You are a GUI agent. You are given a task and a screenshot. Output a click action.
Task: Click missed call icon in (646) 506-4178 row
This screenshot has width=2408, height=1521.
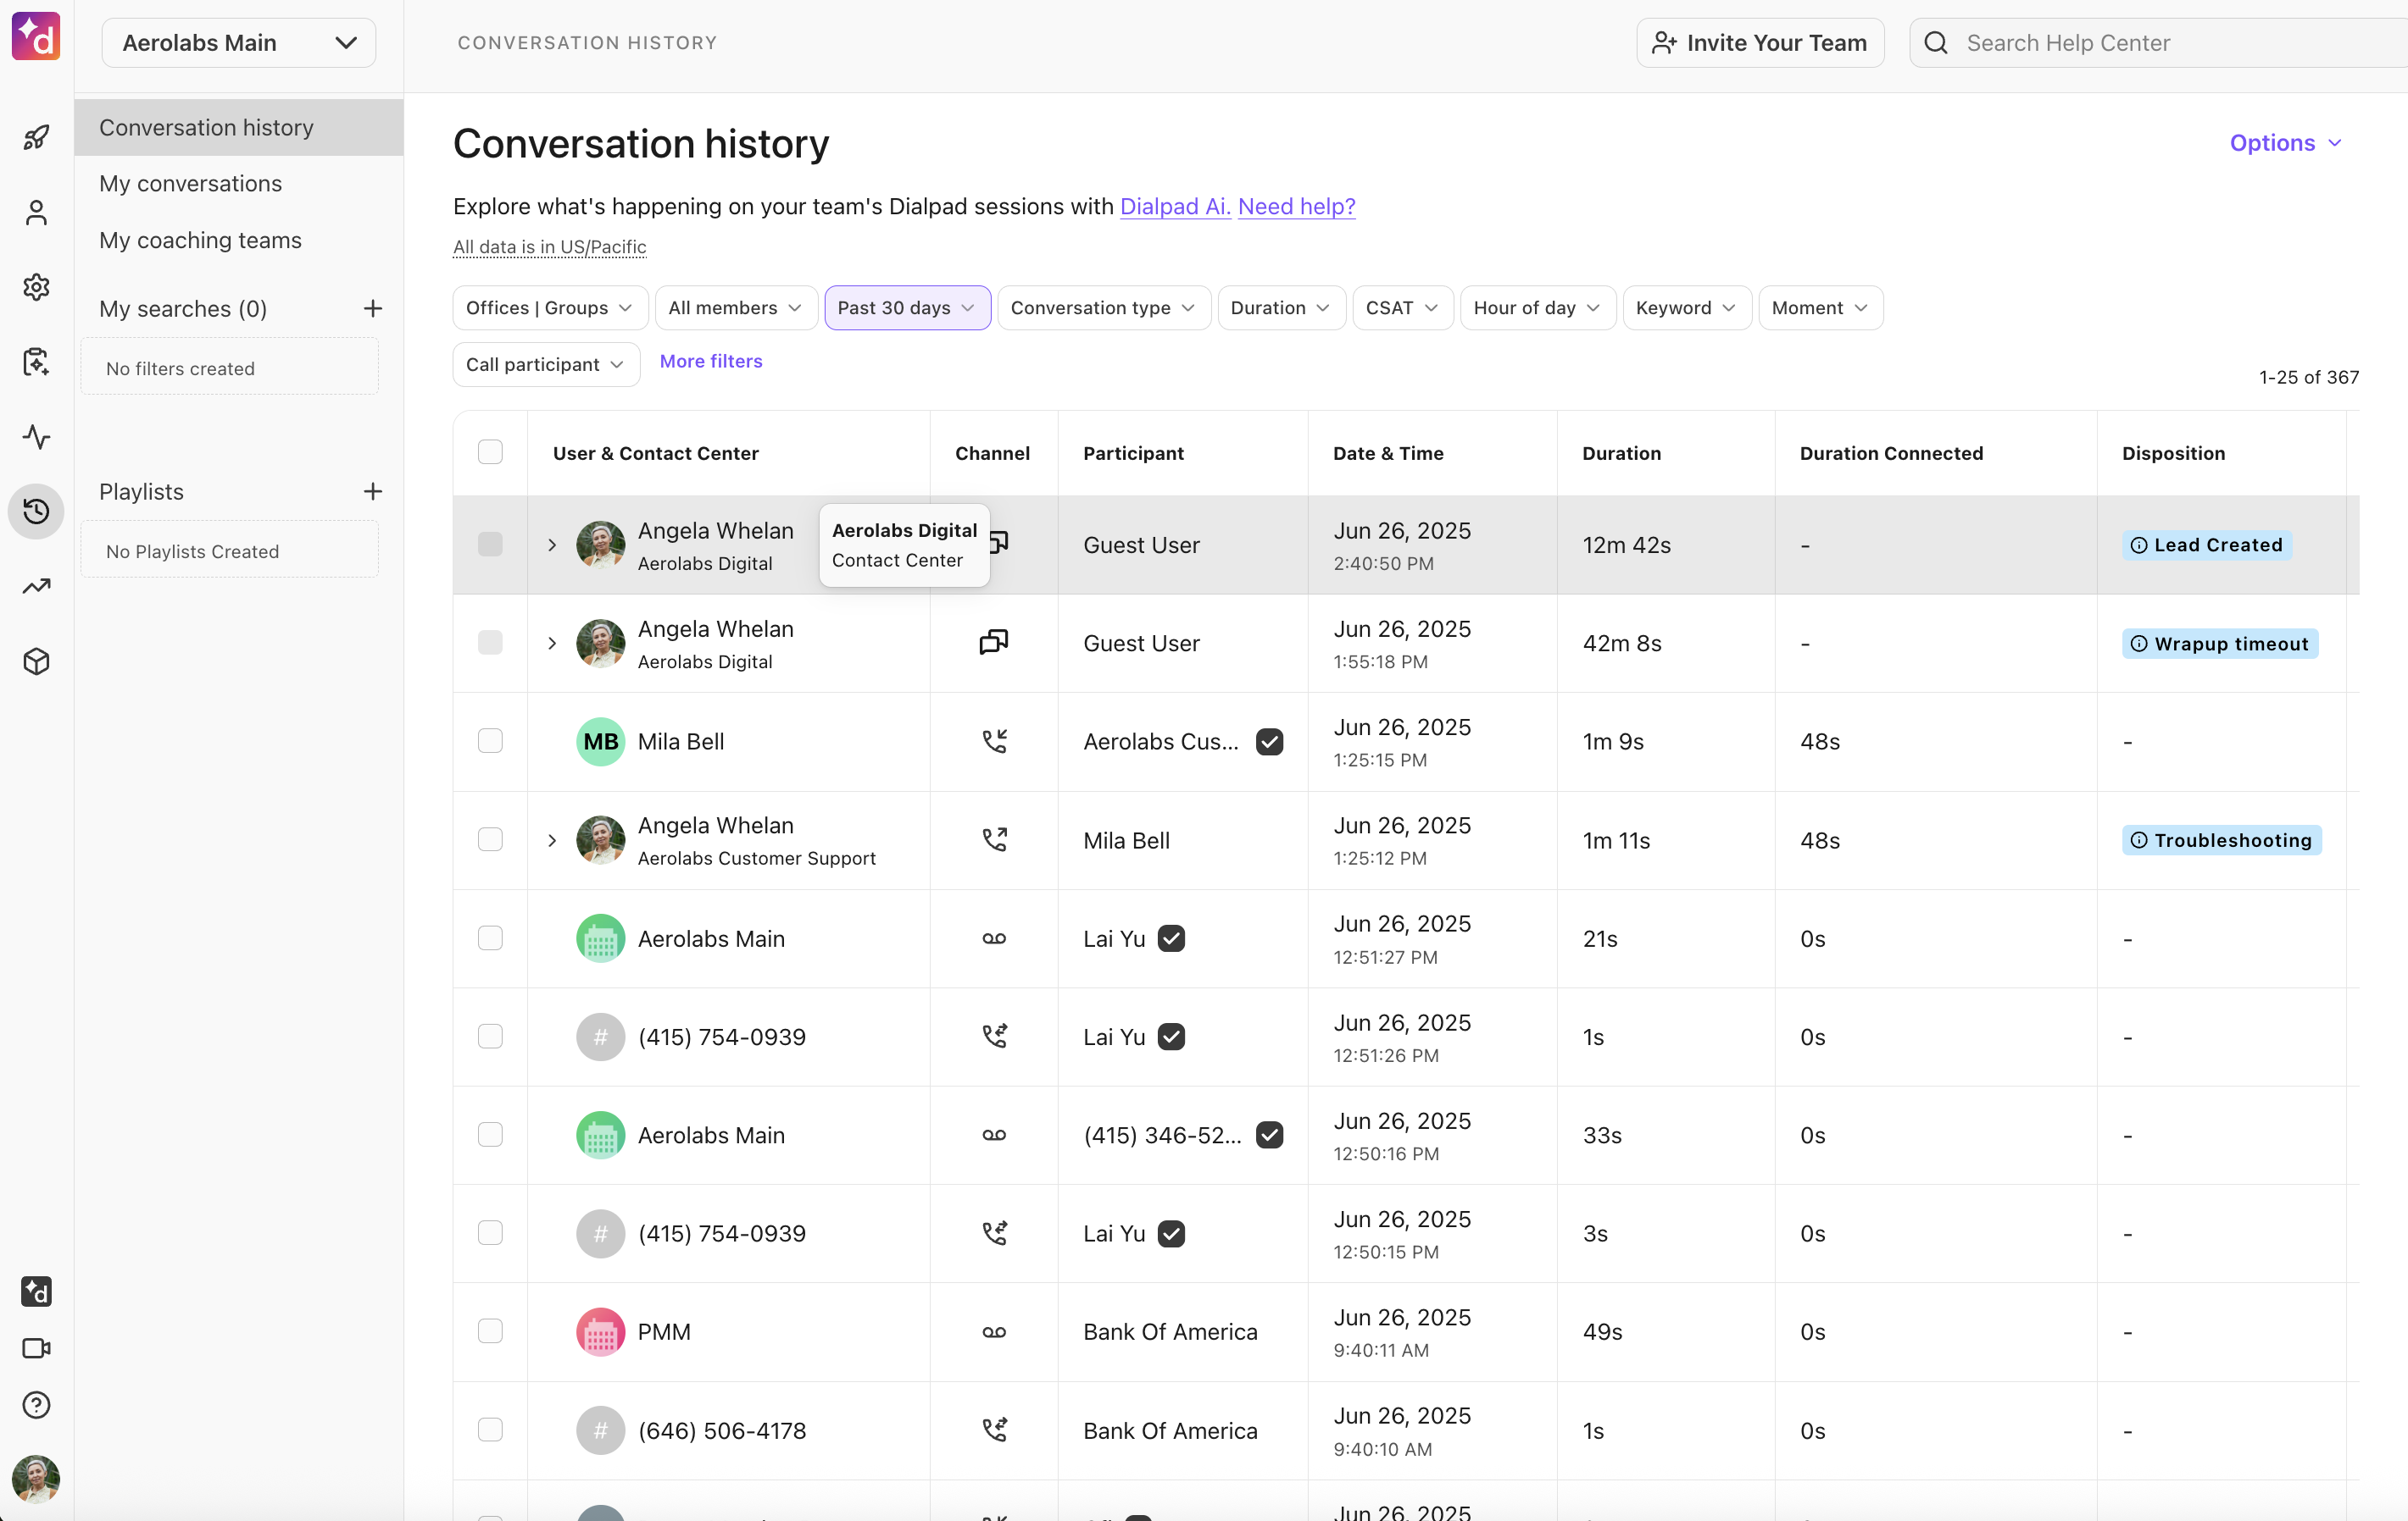coord(994,1430)
